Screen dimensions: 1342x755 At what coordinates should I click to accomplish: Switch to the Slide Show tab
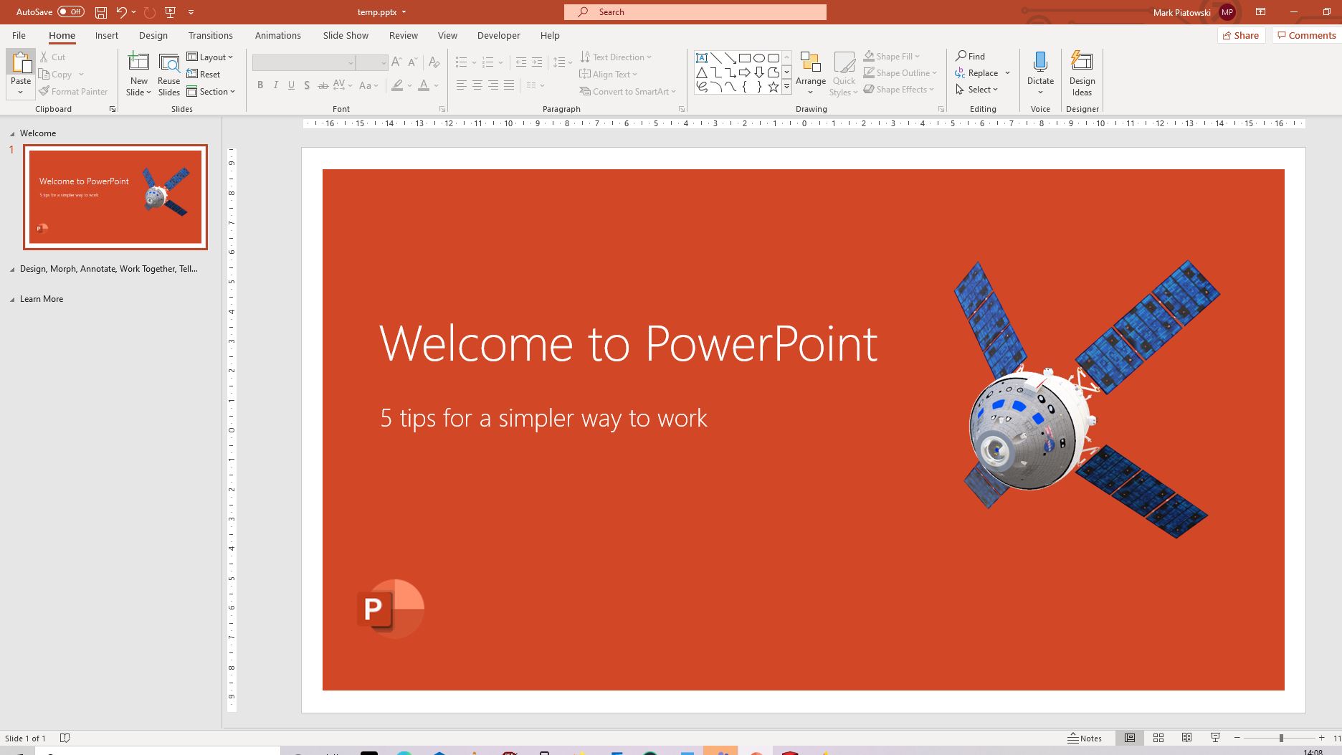[x=346, y=35]
